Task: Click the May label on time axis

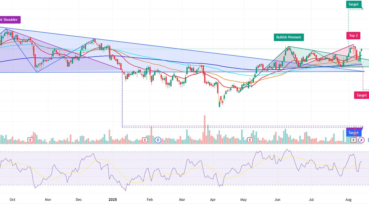Action: [244, 199]
